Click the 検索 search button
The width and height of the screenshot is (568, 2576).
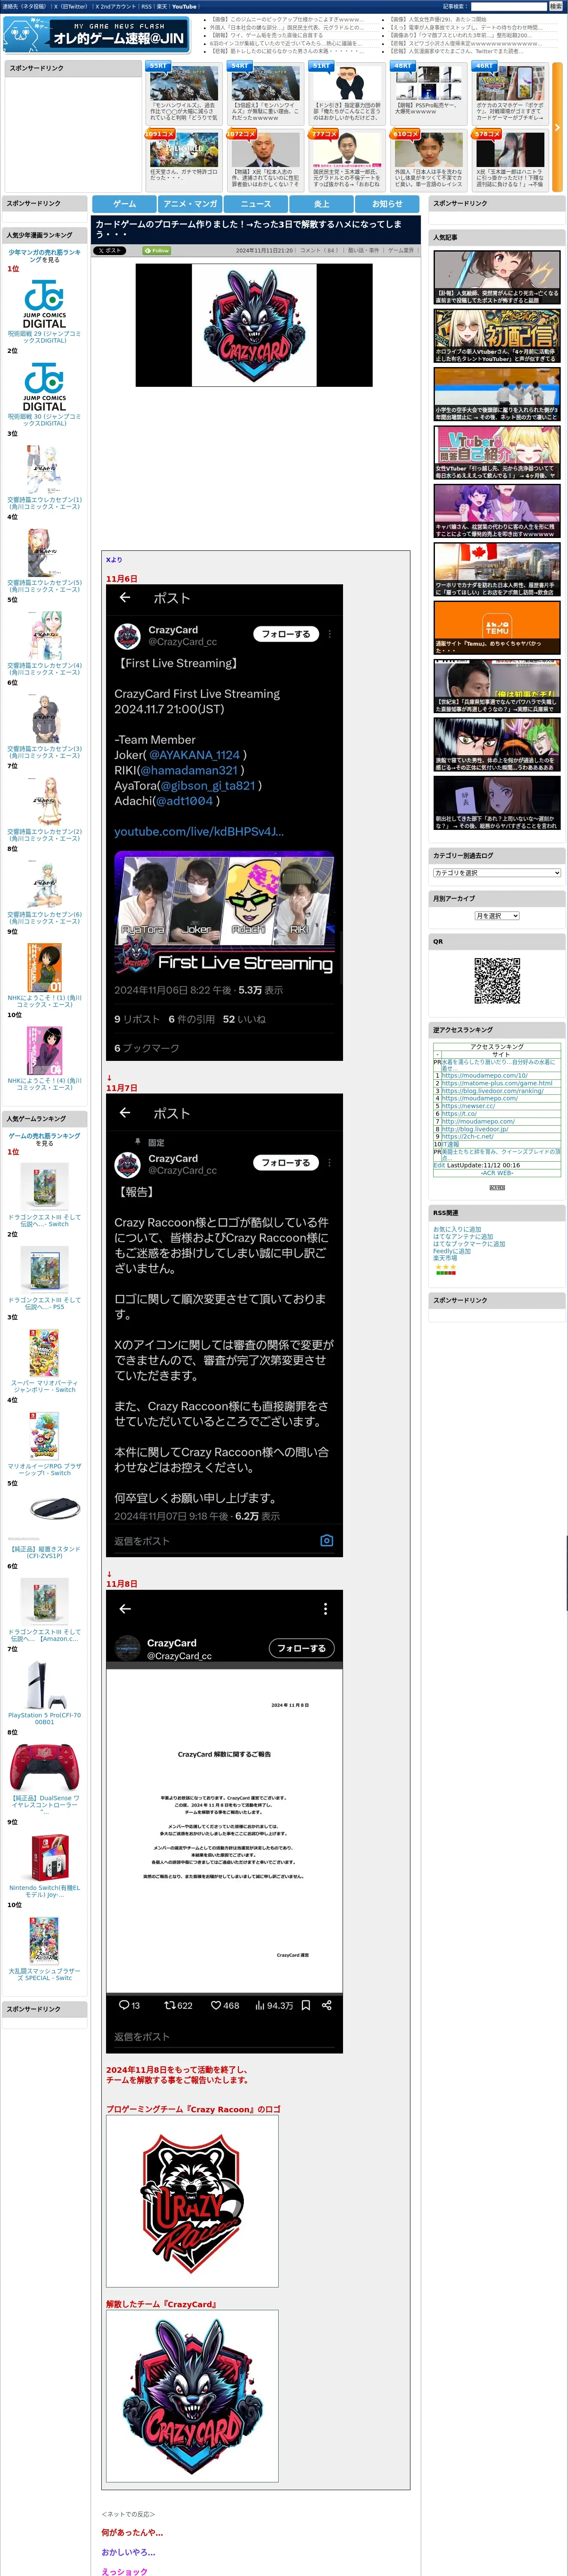(555, 6)
